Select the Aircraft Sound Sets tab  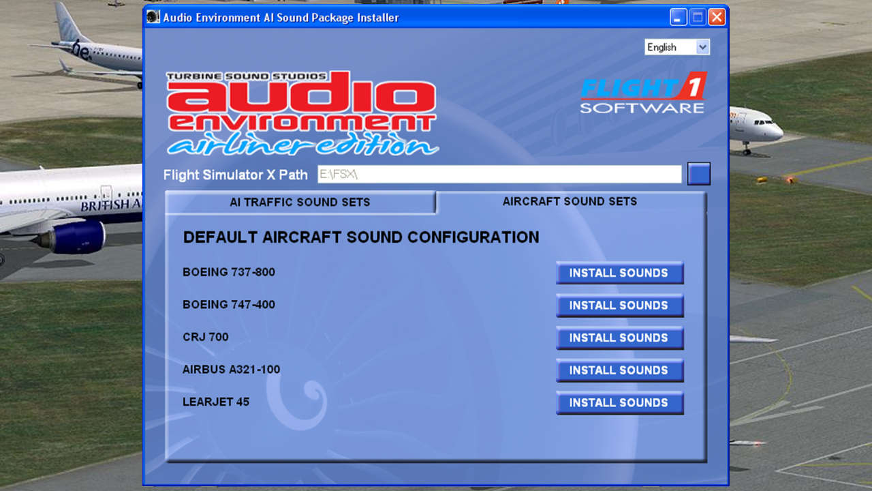coord(570,201)
